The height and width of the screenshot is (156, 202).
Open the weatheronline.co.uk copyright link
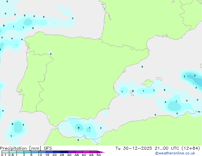pos(175,153)
